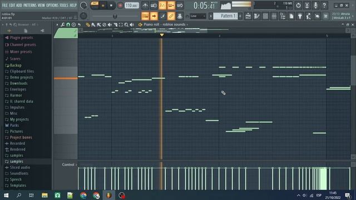356x200 pixels.
Task: Click the song position slider handle
Action: 115,16
